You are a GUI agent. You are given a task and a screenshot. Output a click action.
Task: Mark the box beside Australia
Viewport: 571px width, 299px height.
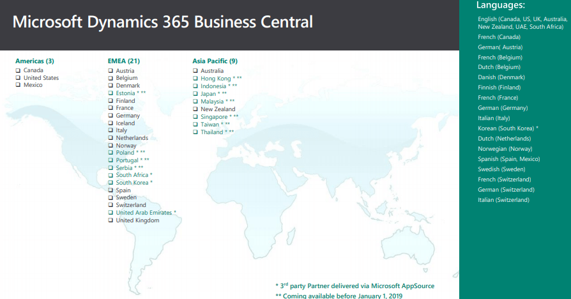coord(195,71)
